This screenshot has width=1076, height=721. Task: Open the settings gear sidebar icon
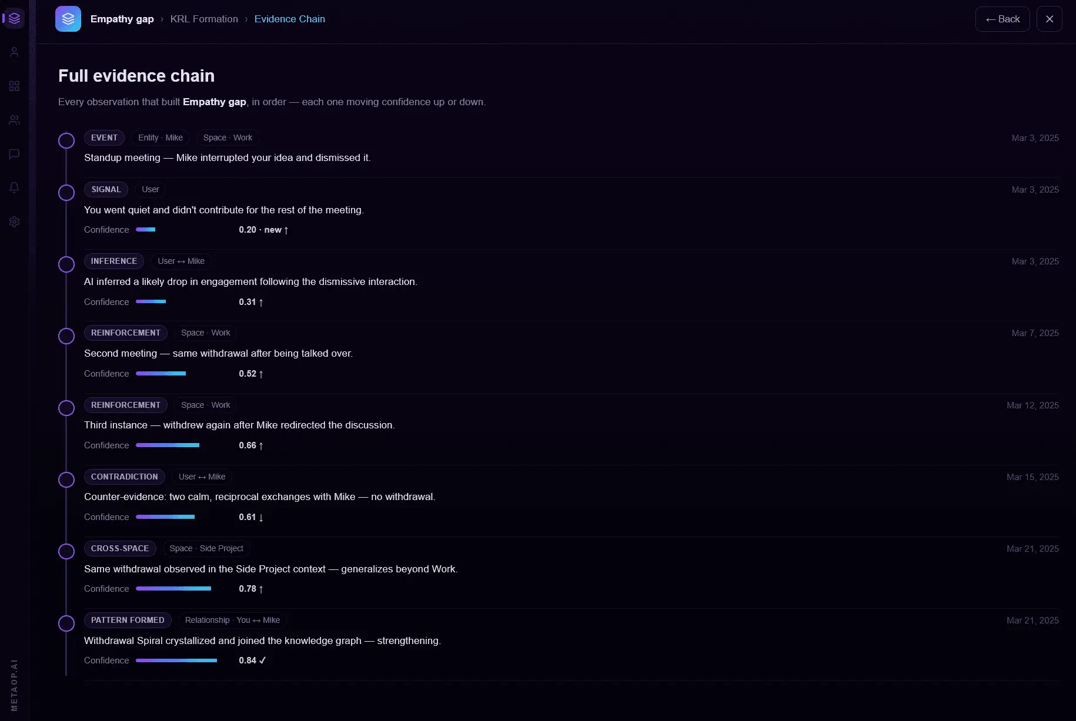coord(15,222)
